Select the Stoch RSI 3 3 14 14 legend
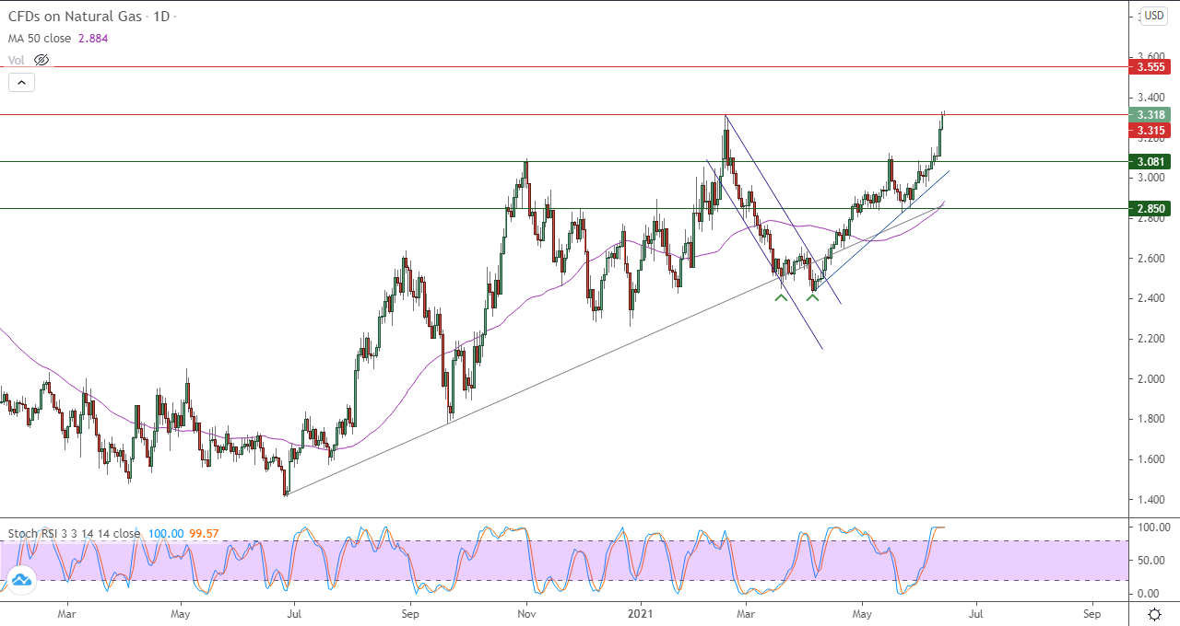 click(74, 533)
